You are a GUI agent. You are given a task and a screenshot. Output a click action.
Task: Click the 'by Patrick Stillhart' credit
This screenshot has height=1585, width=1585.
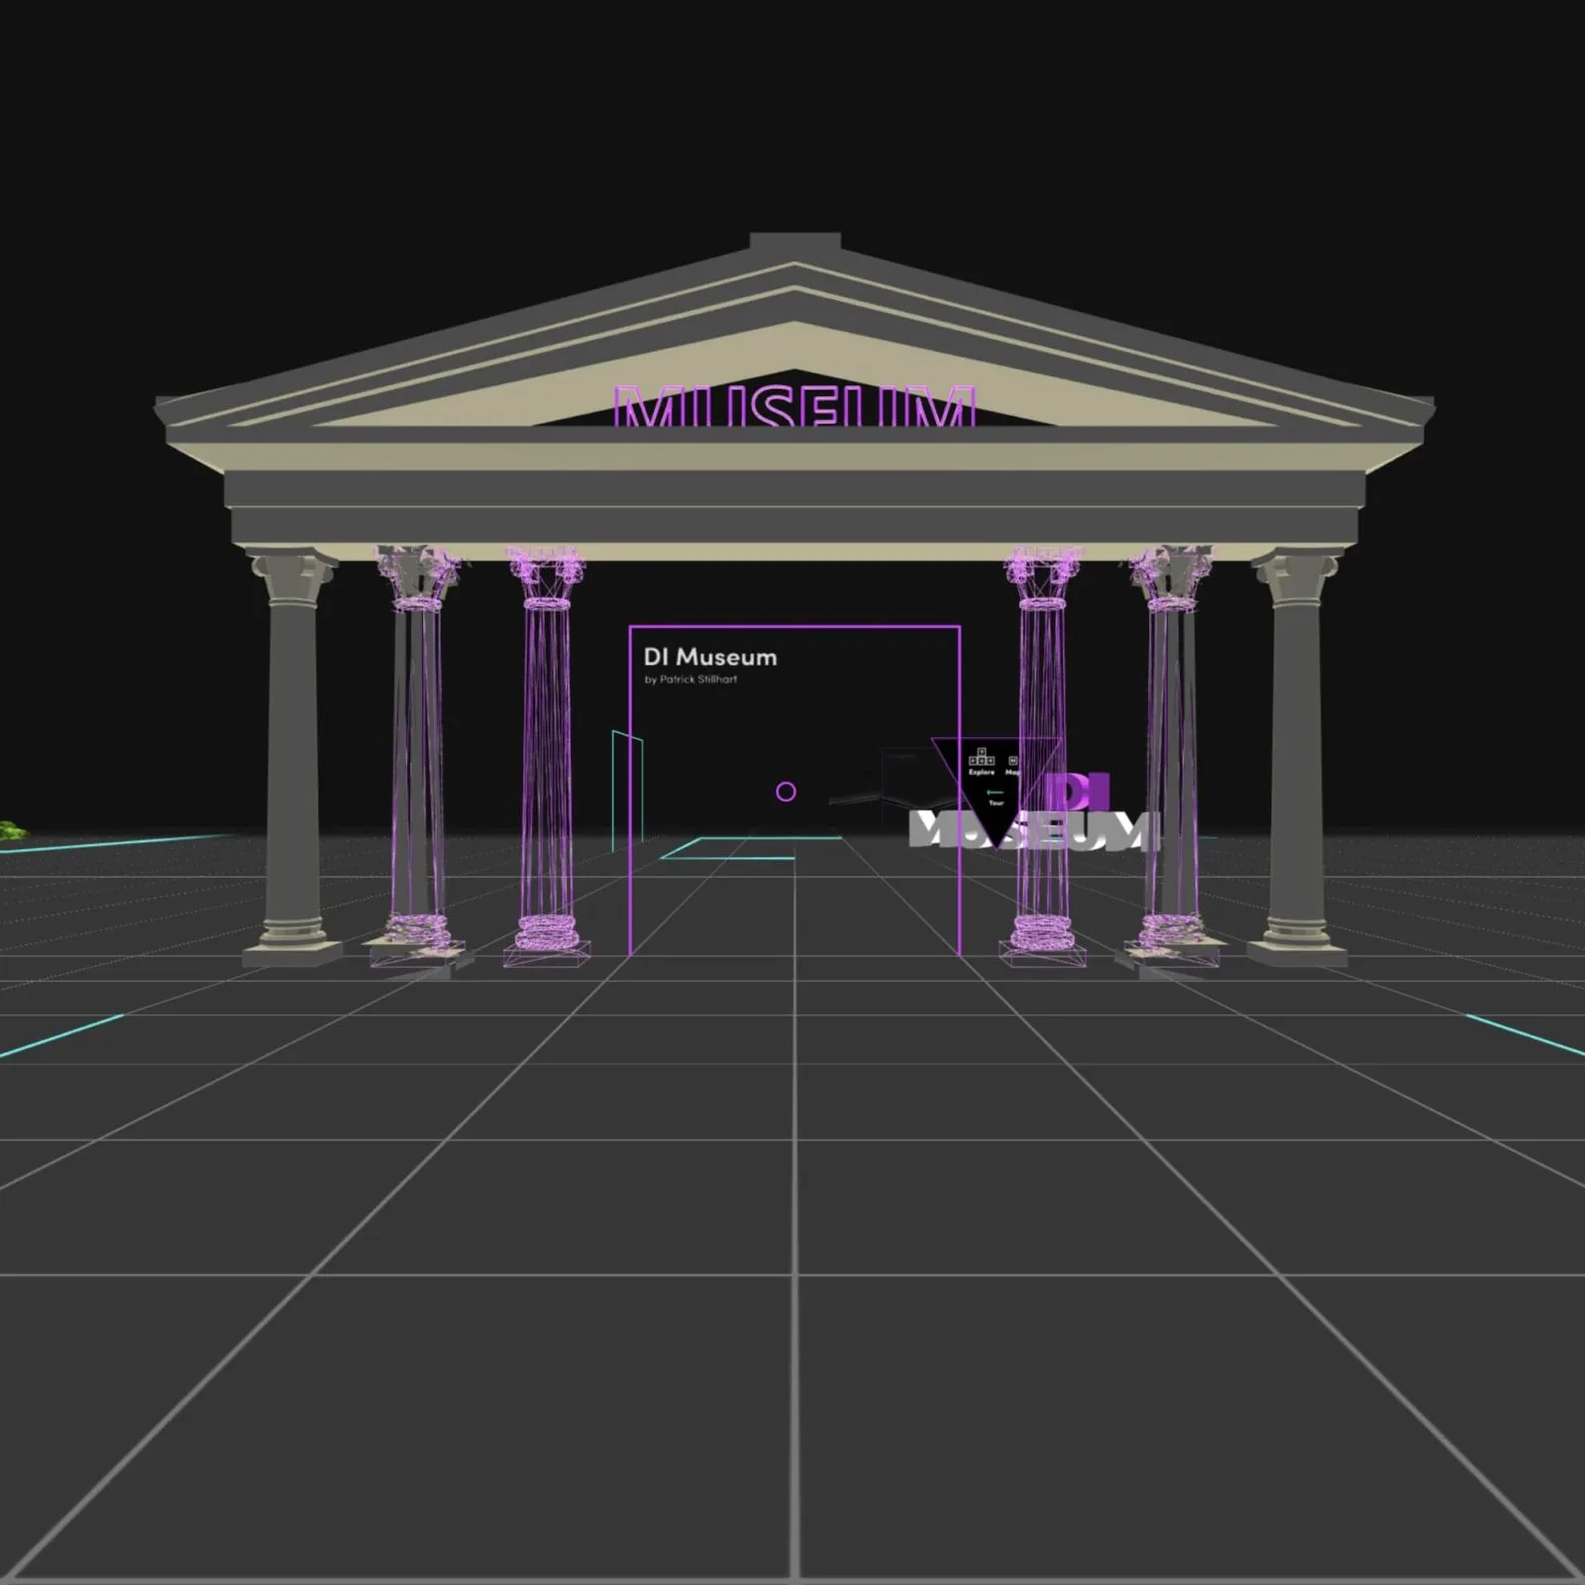690,680
